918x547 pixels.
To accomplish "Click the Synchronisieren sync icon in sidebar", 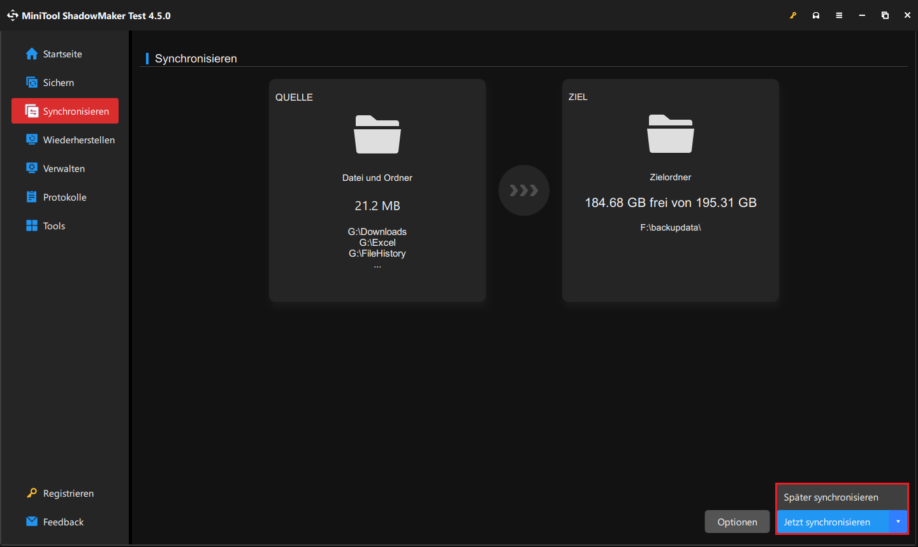I will (x=32, y=111).
